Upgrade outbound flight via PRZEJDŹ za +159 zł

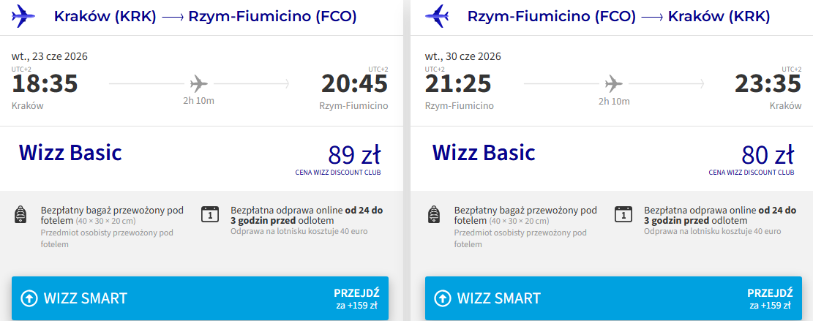(356, 298)
